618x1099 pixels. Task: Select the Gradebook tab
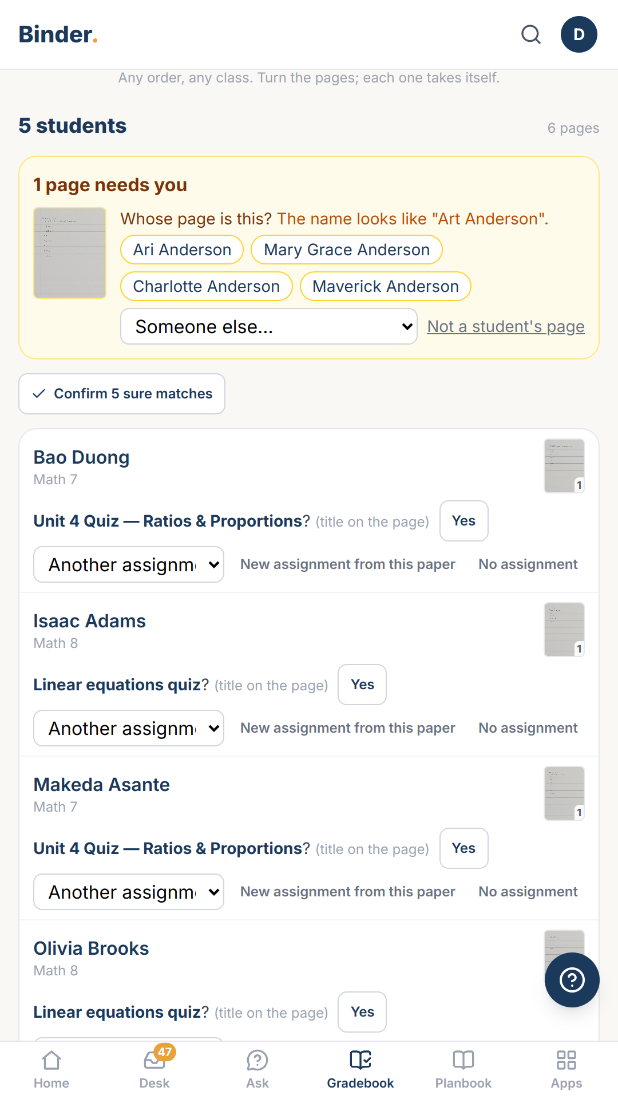pyautogui.click(x=360, y=1069)
